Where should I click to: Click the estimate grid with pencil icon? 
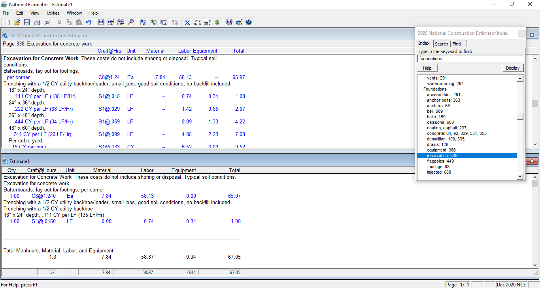pos(111,23)
